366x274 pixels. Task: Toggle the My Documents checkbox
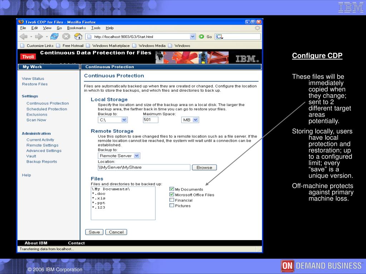click(172, 189)
